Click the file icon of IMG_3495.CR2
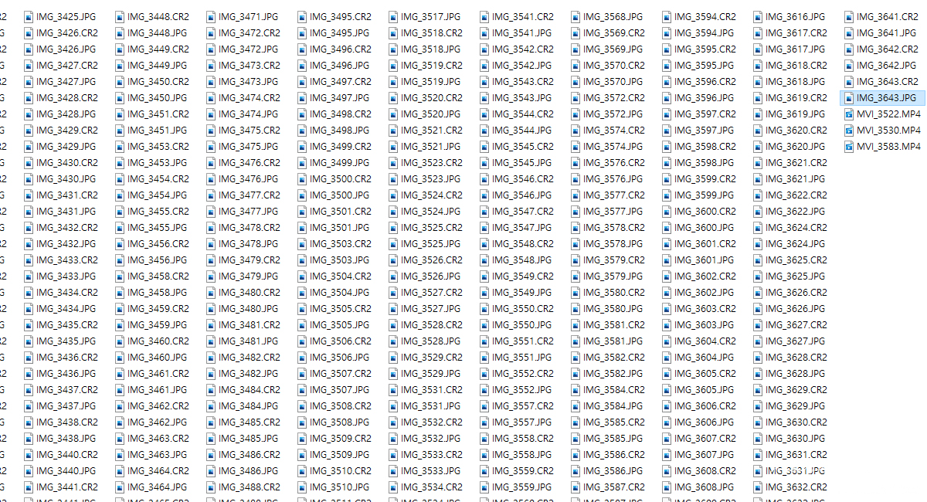This screenshot has width=927, height=502. click(302, 16)
